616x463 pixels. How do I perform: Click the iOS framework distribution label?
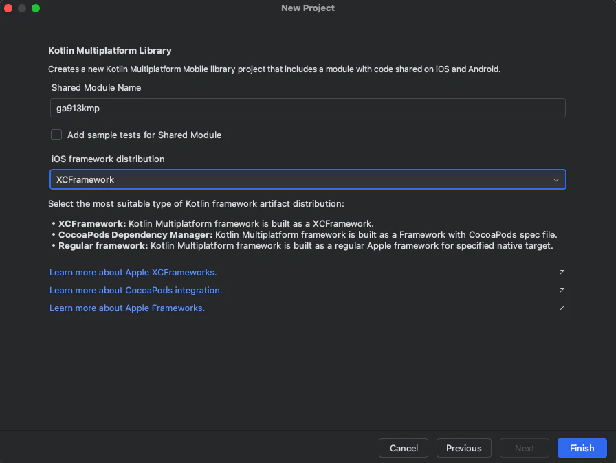[108, 159]
